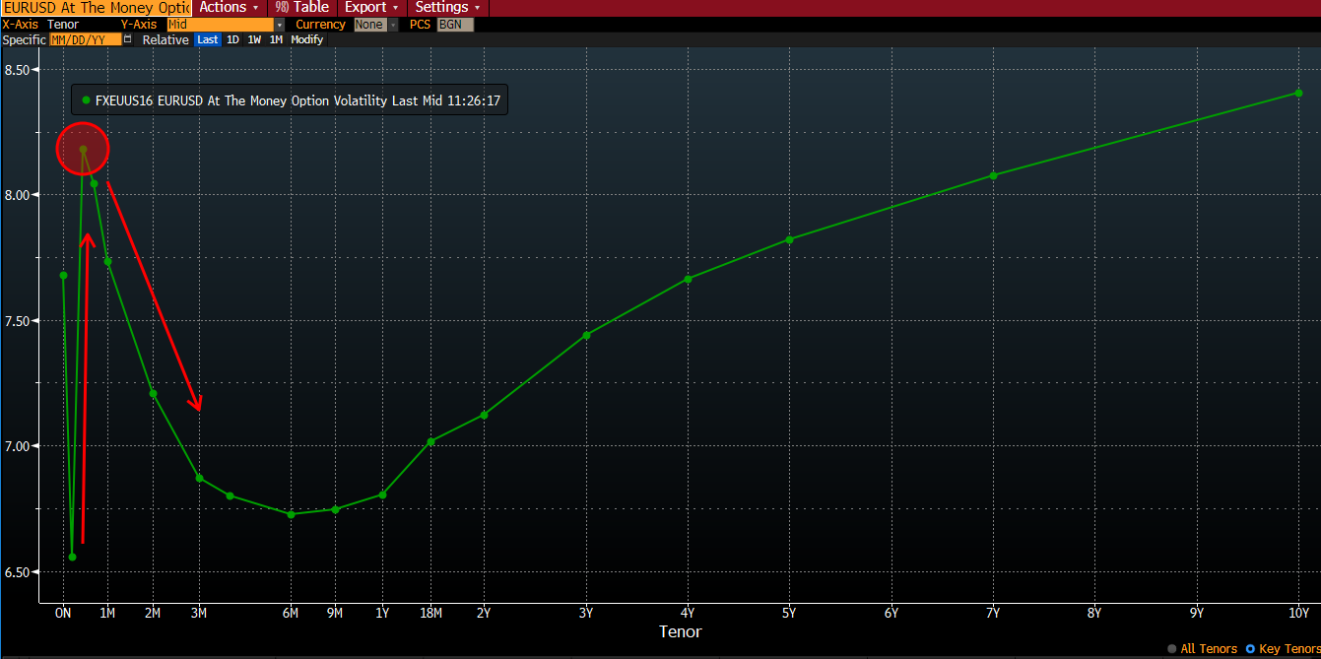Viewport: 1321px width, 659px height.
Task: Open the Actions menu
Action: tap(229, 7)
